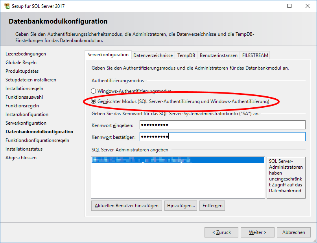Click Globale Regeln in the step list

click(21, 63)
